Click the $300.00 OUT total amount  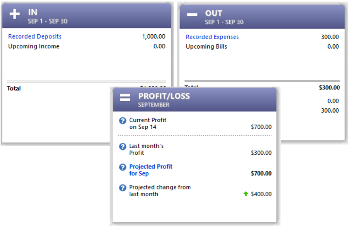pos(329,88)
